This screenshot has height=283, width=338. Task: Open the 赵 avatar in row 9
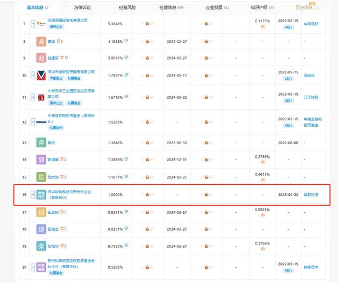click(x=41, y=58)
